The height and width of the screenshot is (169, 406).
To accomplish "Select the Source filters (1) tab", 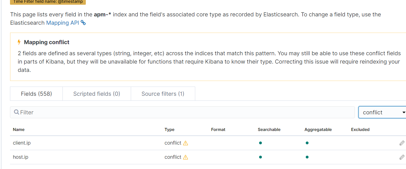I will (163, 94).
